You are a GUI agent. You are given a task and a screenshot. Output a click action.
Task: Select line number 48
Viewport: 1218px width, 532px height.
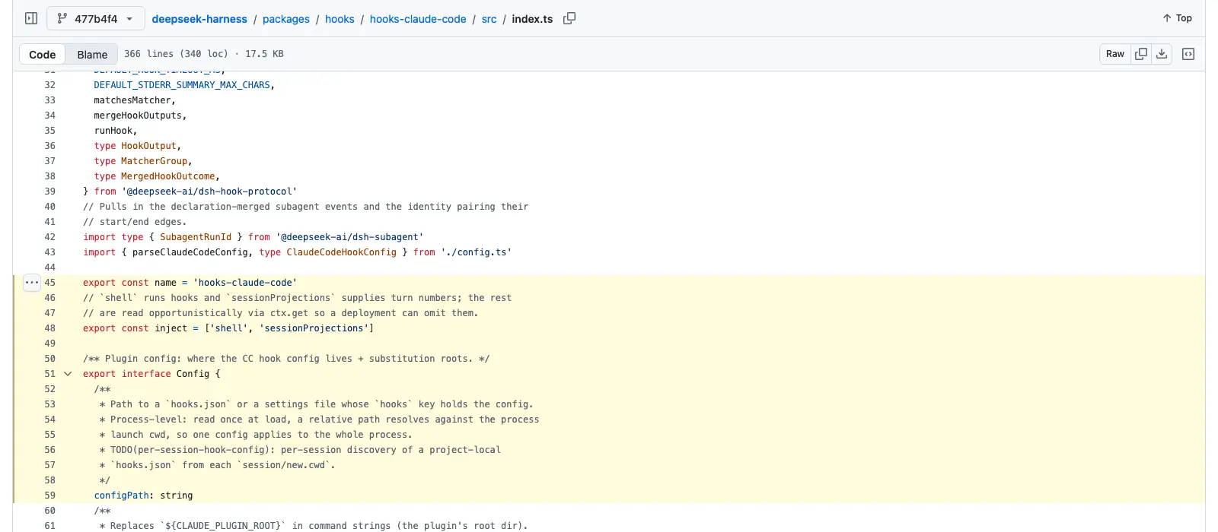point(49,328)
